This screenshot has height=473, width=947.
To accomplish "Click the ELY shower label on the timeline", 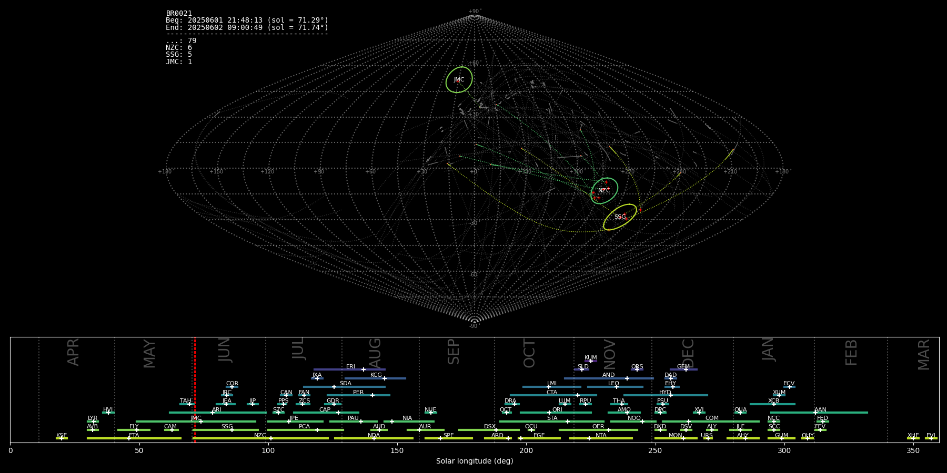I will pos(134,427).
